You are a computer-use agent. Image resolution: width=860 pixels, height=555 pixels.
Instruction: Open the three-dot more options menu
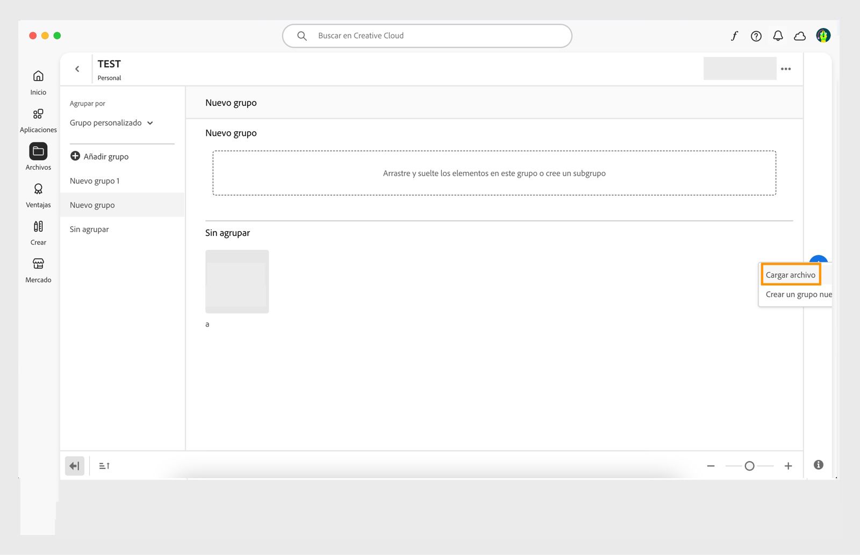(x=786, y=69)
